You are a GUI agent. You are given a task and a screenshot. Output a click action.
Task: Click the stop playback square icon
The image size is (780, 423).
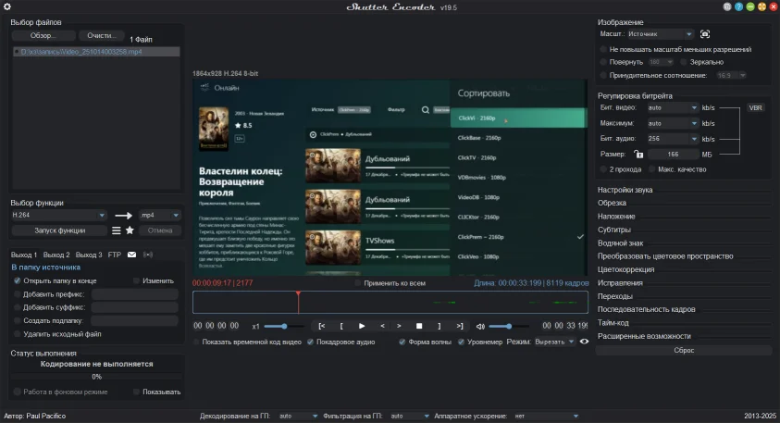tap(419, 326)
